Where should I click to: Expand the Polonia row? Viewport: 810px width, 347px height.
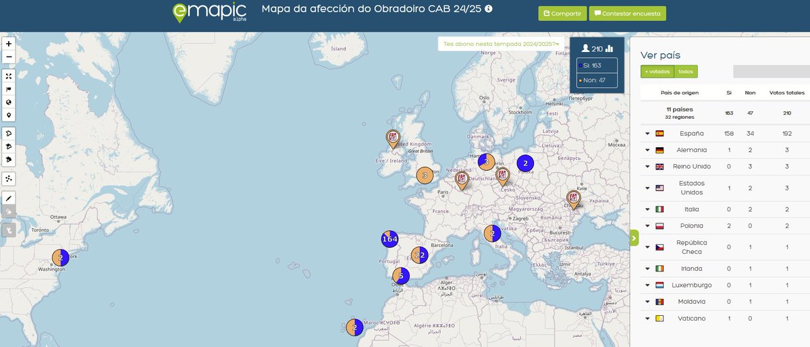[x=647, y=226]
